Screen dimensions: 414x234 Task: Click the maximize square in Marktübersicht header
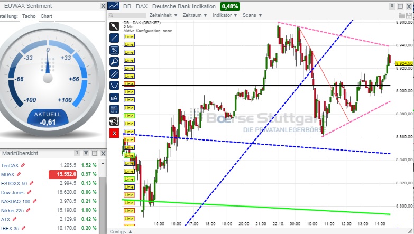coord(95,153)
